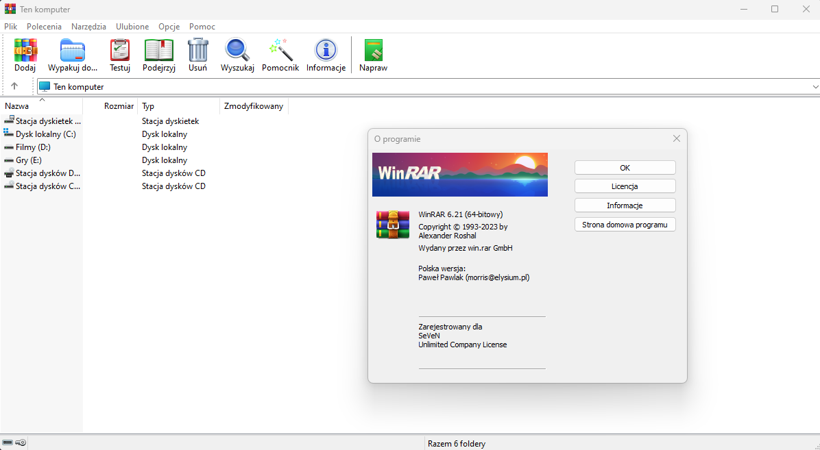Click OK in the About dialog
Screen dimensions: 820x450
point(625,168)
